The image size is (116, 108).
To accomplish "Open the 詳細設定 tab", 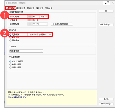I will (31, 8).
